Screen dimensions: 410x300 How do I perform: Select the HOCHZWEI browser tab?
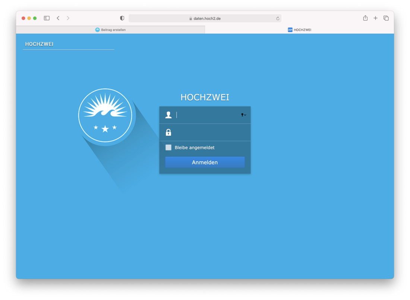(299, 30)
